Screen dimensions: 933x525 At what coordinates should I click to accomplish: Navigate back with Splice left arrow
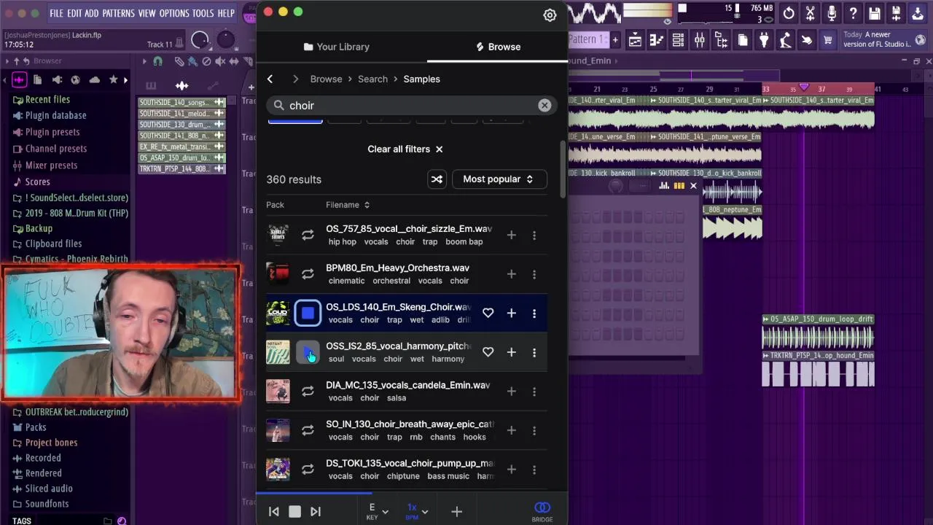(x=270, y=79)
